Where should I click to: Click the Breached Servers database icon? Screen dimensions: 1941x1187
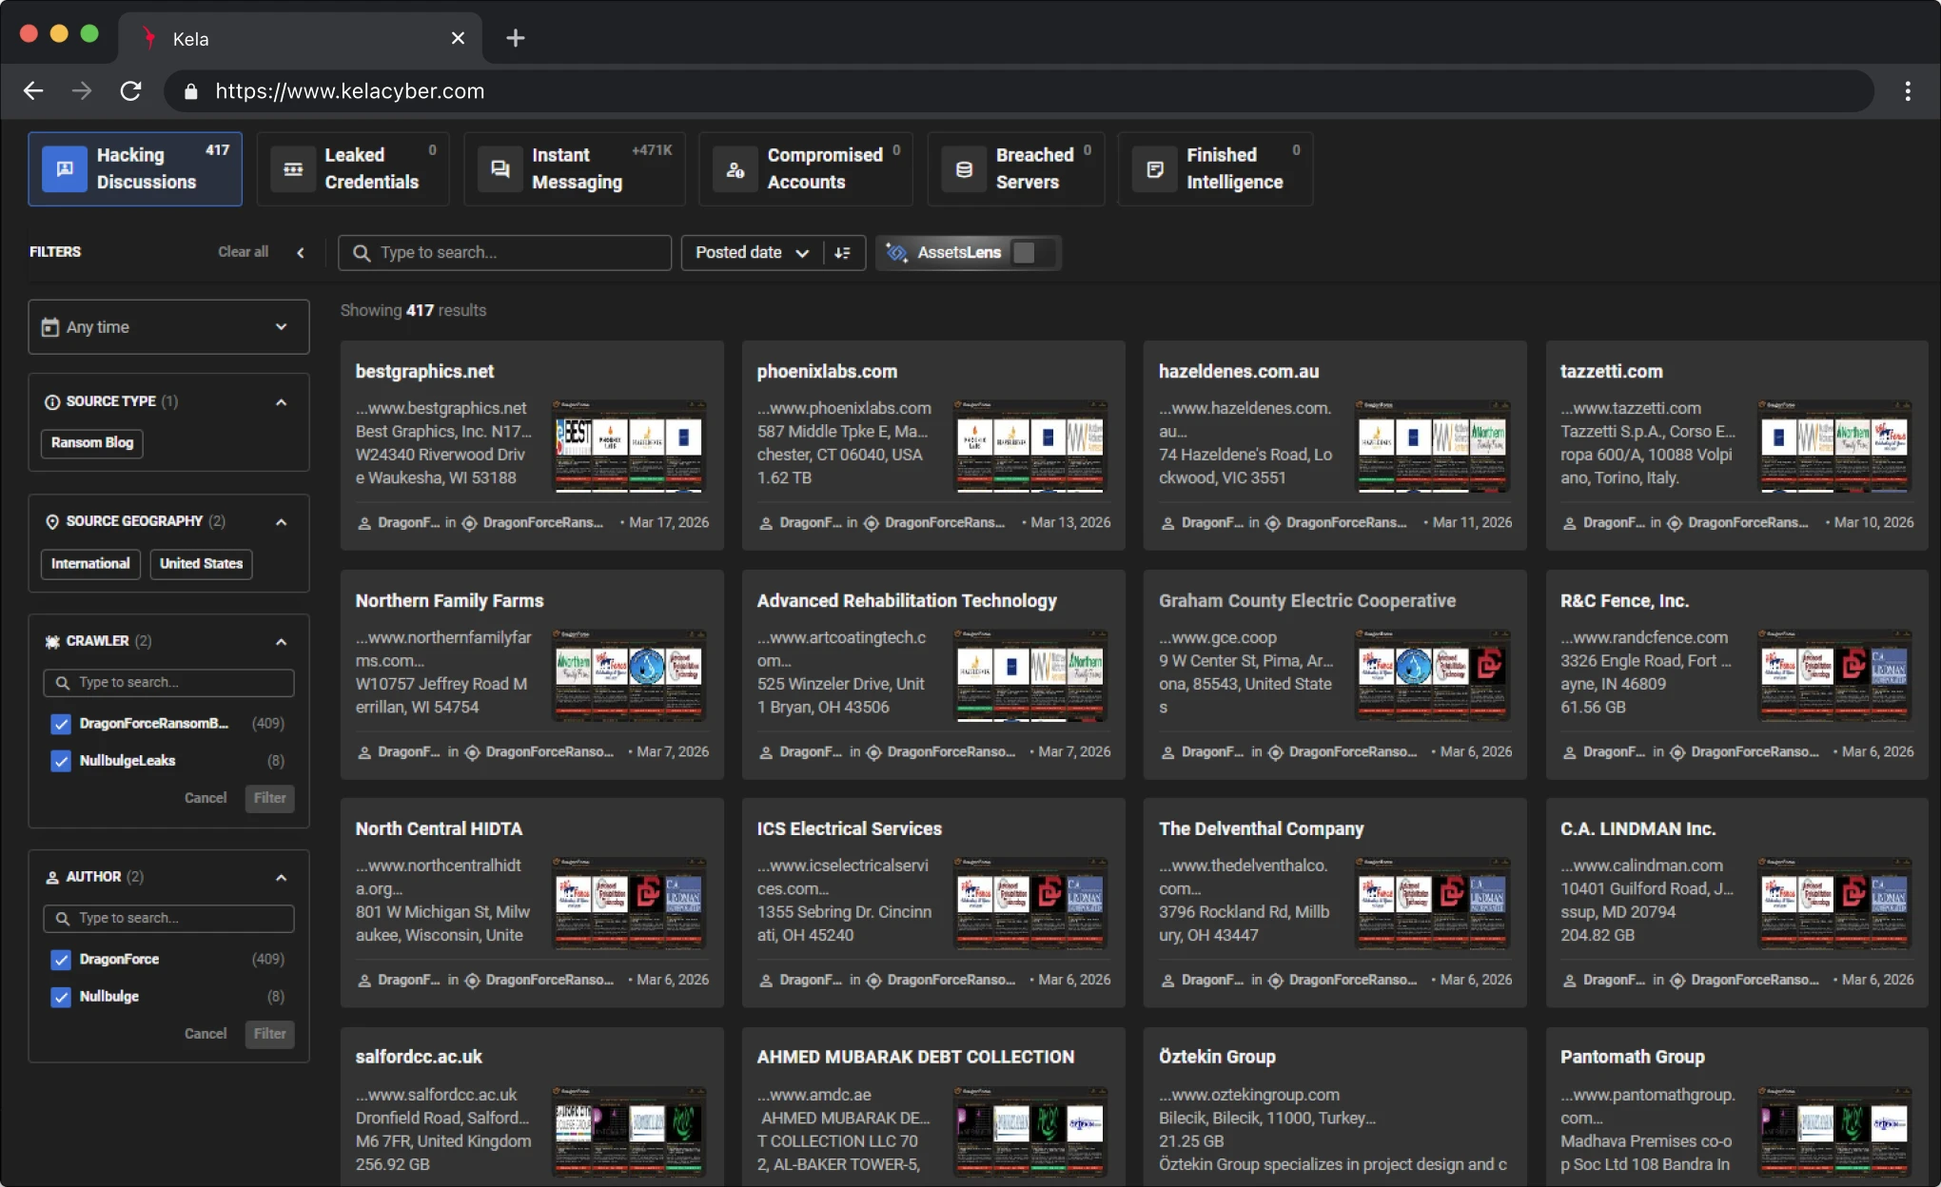coord(964,169)
